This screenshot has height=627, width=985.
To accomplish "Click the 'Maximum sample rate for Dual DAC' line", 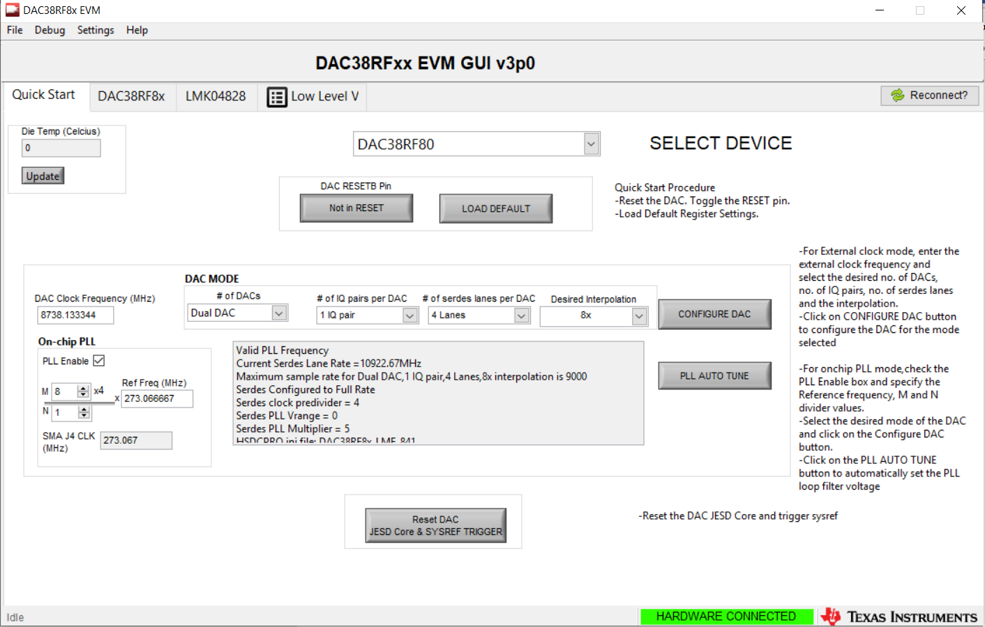I will [412, 377].
